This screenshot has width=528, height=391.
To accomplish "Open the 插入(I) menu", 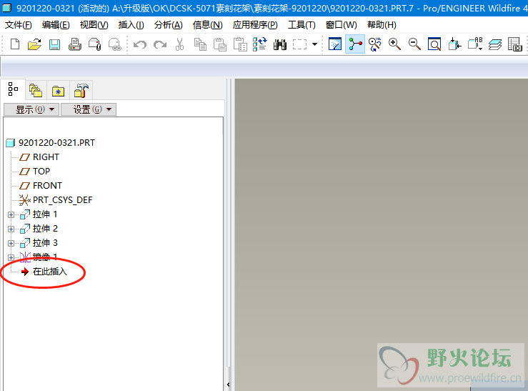I will coord(131,25).
